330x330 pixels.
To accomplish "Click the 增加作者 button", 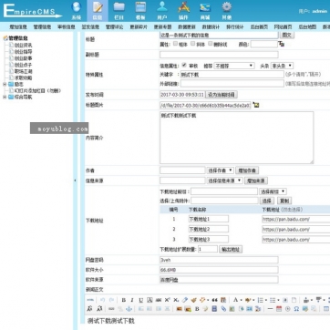I will pos(247,170).
